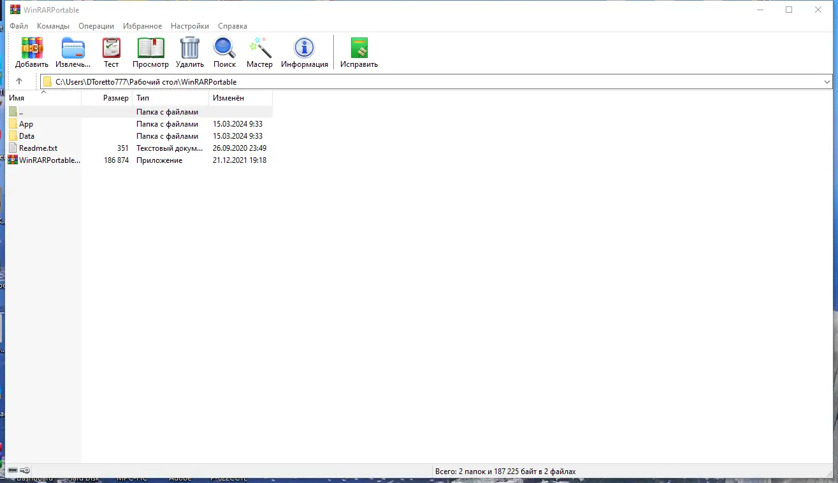Click the parent folder ".." icon
The width and height of the screenshot is (838, 483).
(x=13, y=112)
